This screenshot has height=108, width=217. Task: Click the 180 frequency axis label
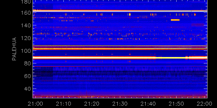26,2
